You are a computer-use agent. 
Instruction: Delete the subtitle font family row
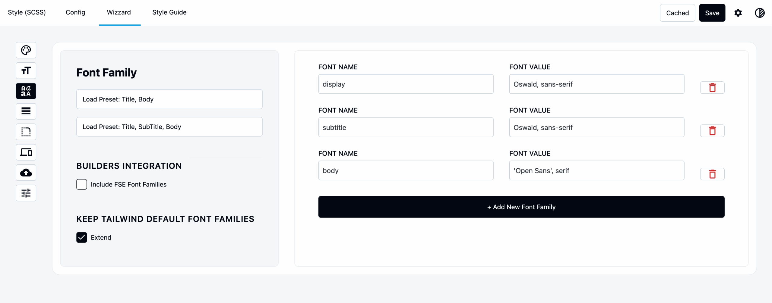712,131
